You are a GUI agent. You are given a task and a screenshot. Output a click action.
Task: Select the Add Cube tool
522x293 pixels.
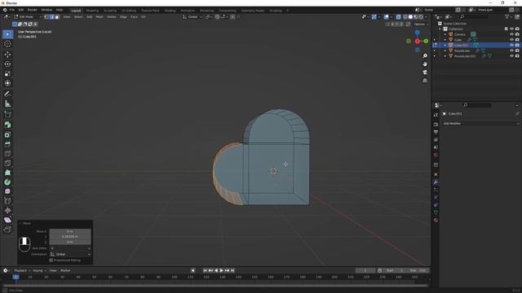[7, 115]
